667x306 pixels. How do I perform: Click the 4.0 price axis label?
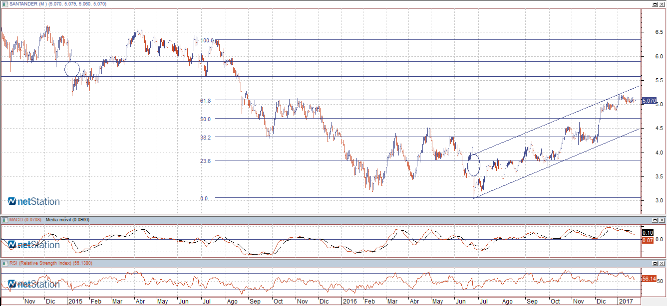tap(659, 153)
